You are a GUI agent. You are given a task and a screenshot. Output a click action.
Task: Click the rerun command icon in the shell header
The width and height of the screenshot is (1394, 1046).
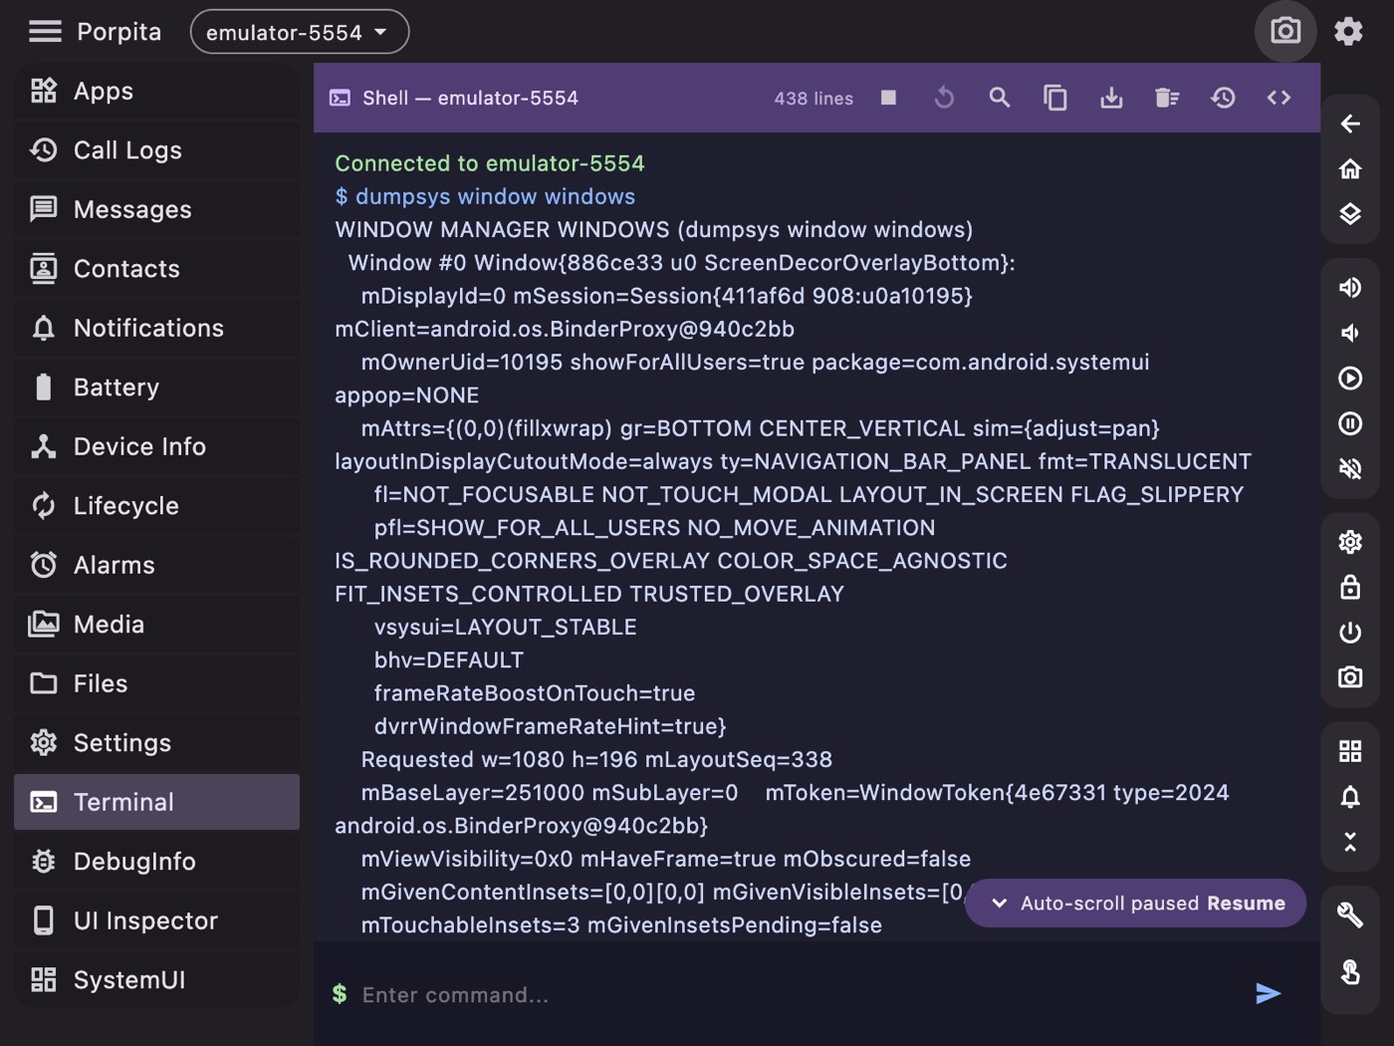944,98
